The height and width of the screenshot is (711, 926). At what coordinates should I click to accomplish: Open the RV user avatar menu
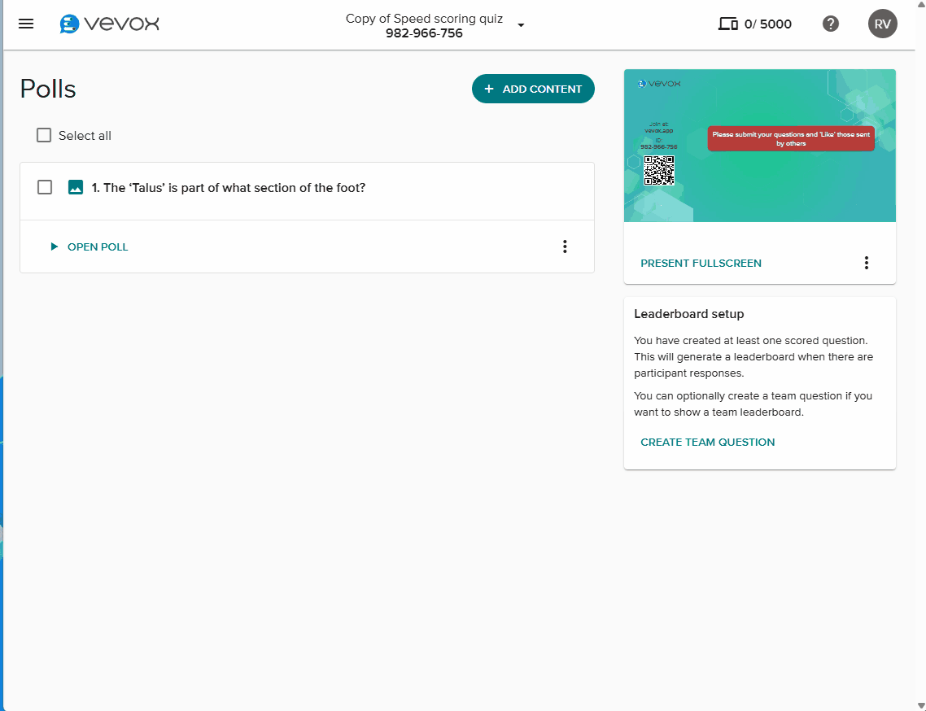(x=882, y=24)
